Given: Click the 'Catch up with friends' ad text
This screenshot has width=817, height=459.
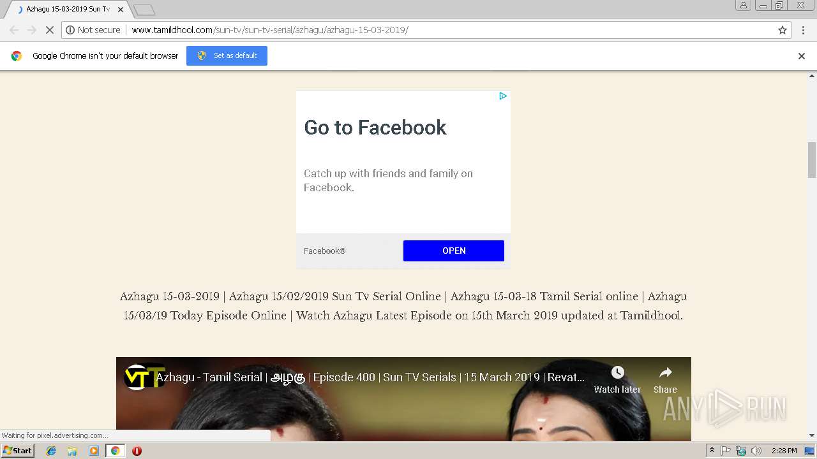Looking at the screenshot, I should 388,180.
